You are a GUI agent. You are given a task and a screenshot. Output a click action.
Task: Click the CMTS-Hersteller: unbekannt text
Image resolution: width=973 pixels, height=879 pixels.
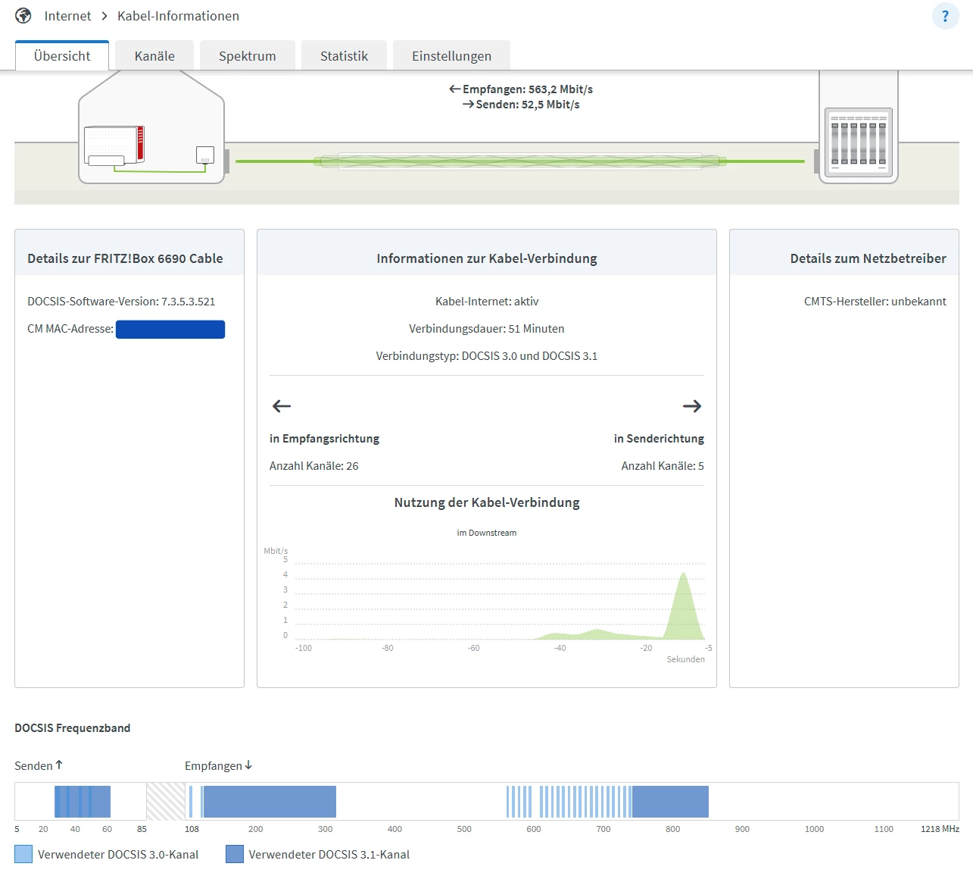click(x=875, y=302)
